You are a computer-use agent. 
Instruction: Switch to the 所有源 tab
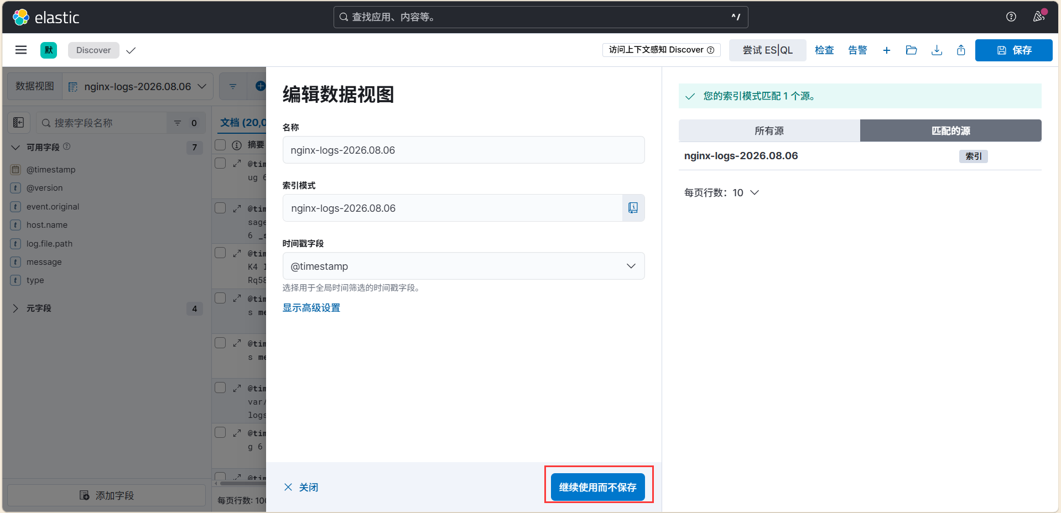769,131
